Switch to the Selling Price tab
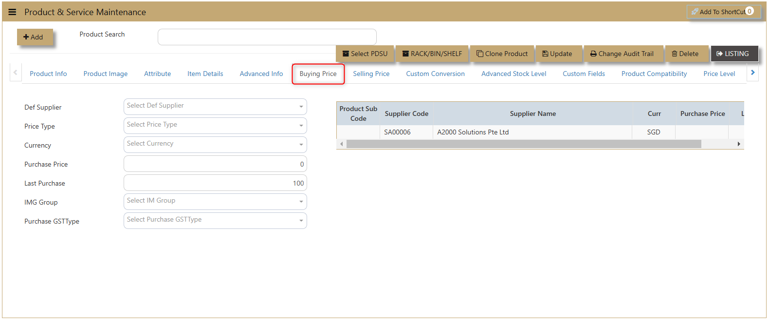769x321 pixels. click(371, 74)
